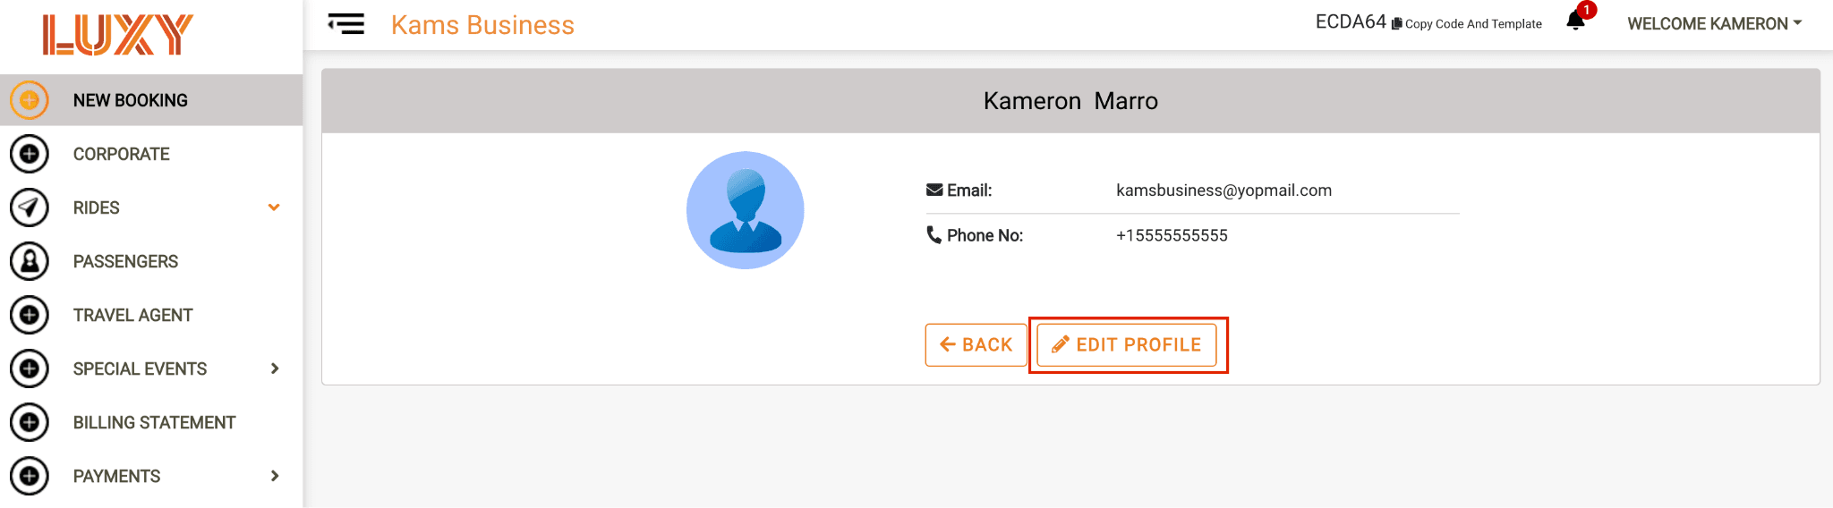
Task: Click the Rides navigation arrow icon
Action: [x=30, y=207]
